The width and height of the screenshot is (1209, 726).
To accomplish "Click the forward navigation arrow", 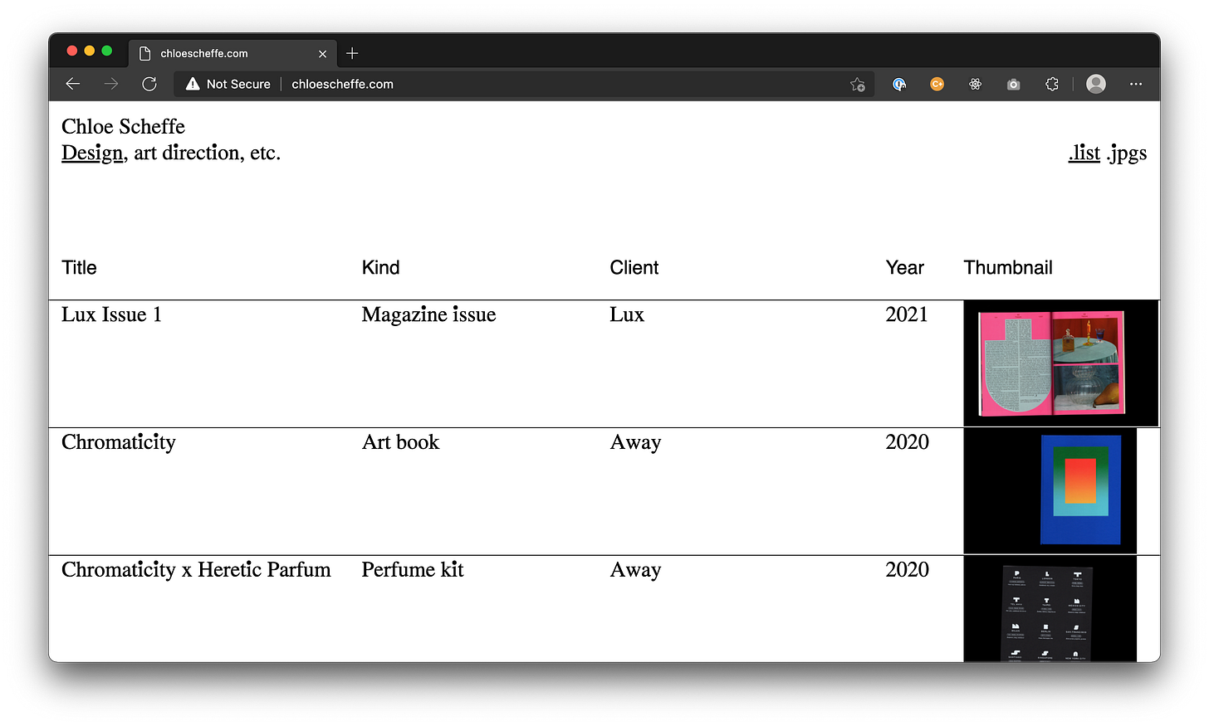I will pos(111,84).
